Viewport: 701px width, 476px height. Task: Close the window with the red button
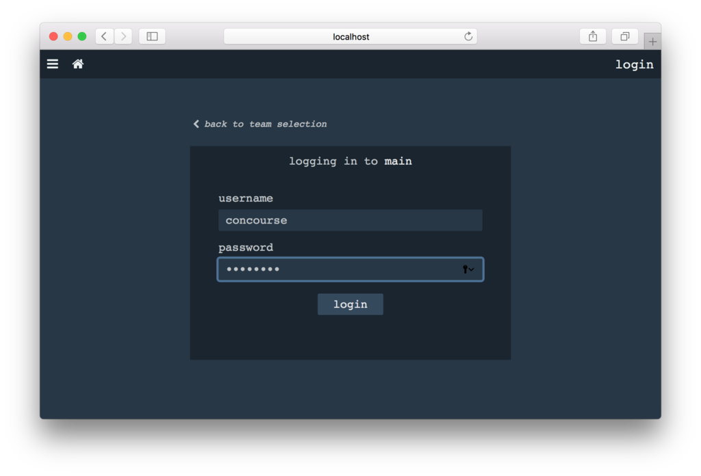point(53,36)
